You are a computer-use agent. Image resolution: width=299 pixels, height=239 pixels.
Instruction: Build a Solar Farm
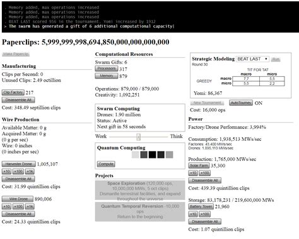click(x=199, y=165)
